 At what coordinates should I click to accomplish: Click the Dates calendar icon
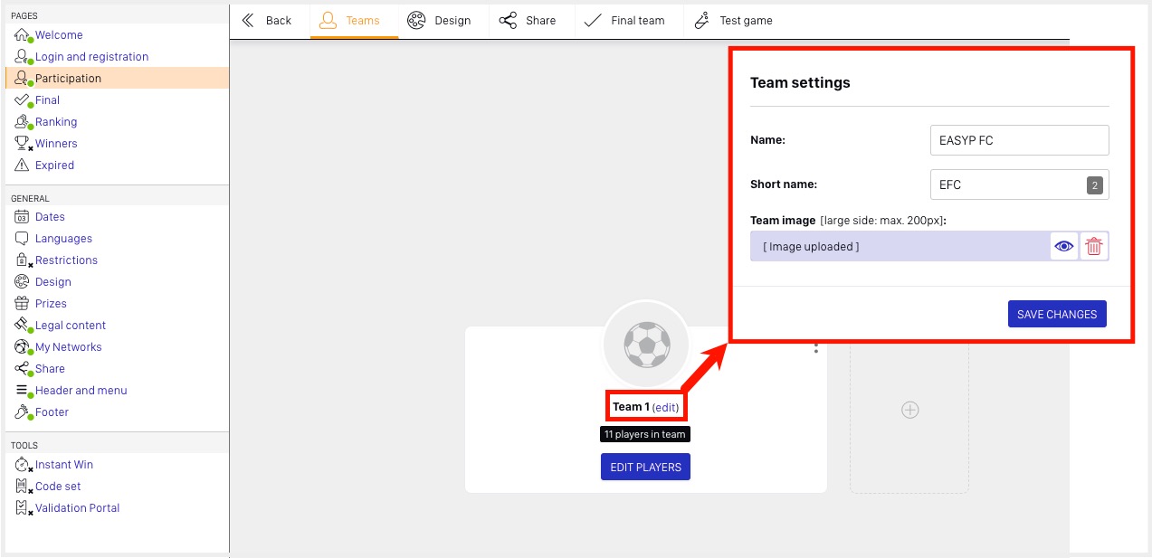pos(23,217)
